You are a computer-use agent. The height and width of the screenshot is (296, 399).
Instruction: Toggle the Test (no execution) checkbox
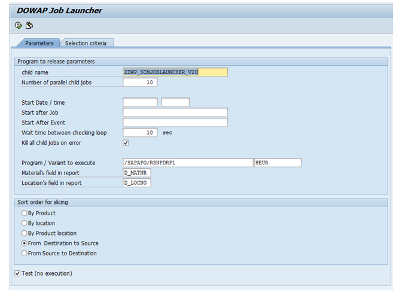coord(17,273)
